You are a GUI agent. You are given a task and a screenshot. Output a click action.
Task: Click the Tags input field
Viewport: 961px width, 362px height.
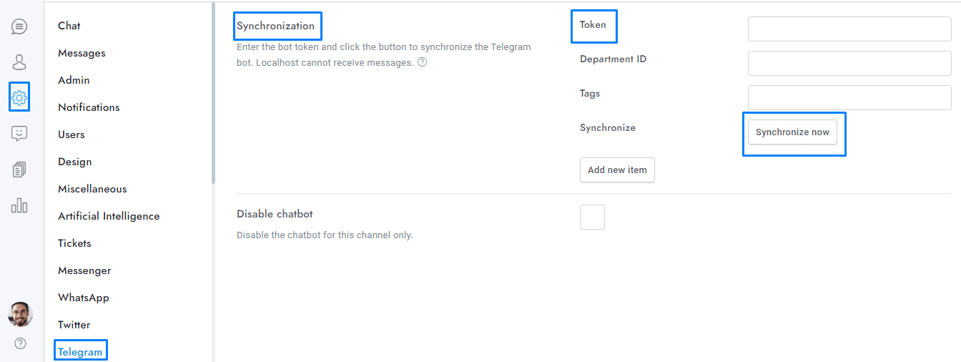[x=849, y=98]
